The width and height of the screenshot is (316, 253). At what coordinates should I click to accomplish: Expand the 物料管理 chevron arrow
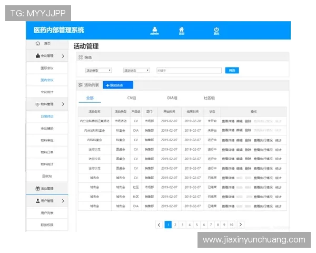click(63, 104)
